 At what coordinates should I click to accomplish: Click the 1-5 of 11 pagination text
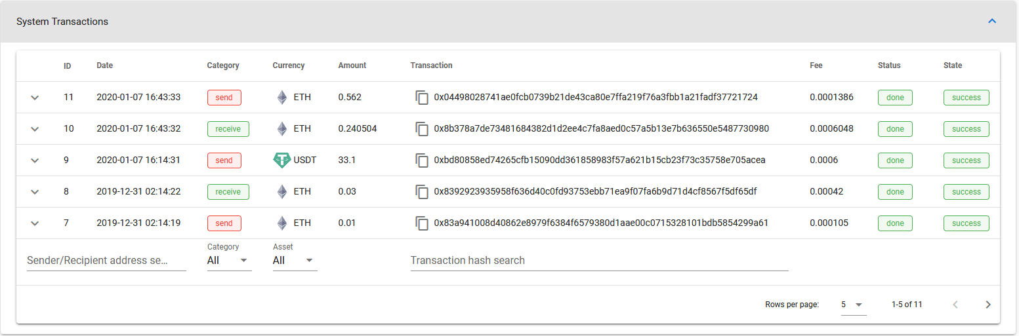tap(907, 305)
